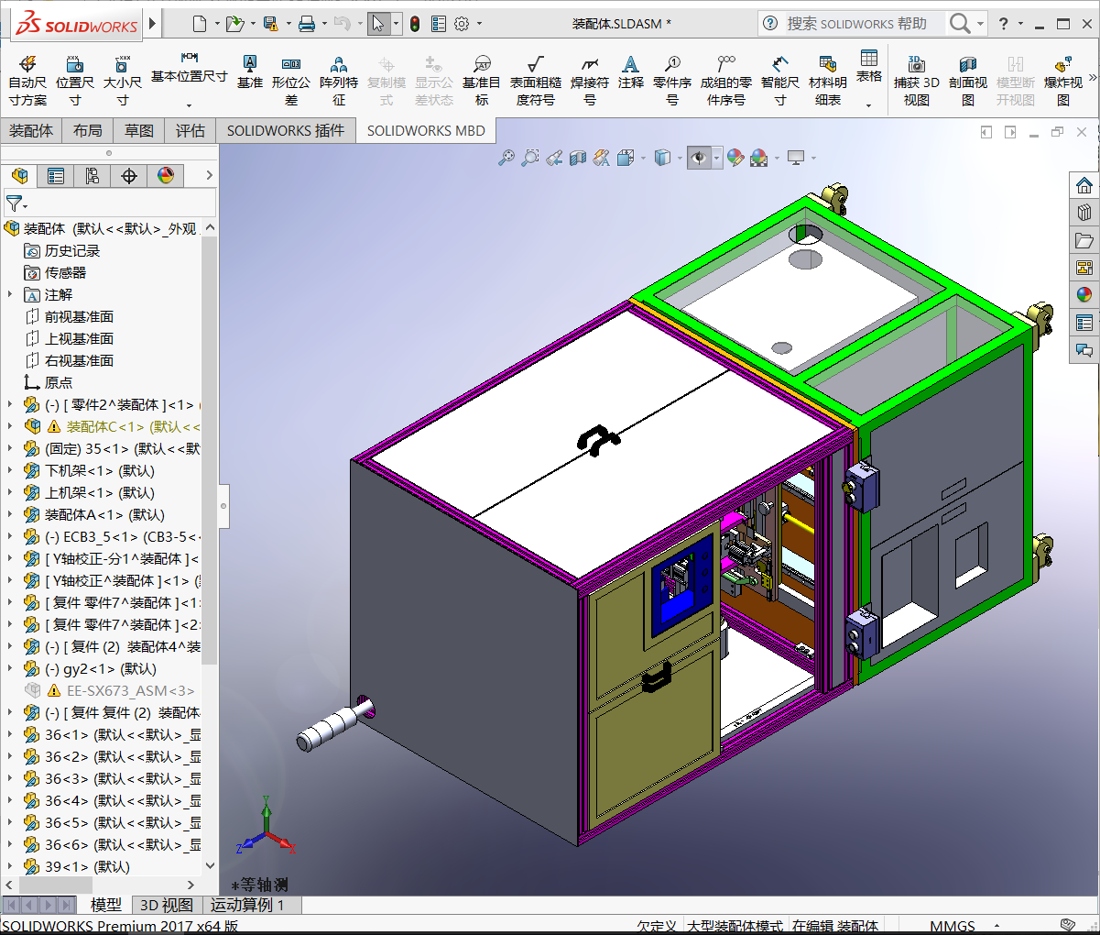
Task: Open the Design Library task pane icon
Action: pos(1084,213)
